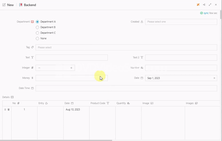Open the Tag 'Please select' dropdown
This screenshot has height=141, width=222.
pyautogui.click(x=126, y=47)
